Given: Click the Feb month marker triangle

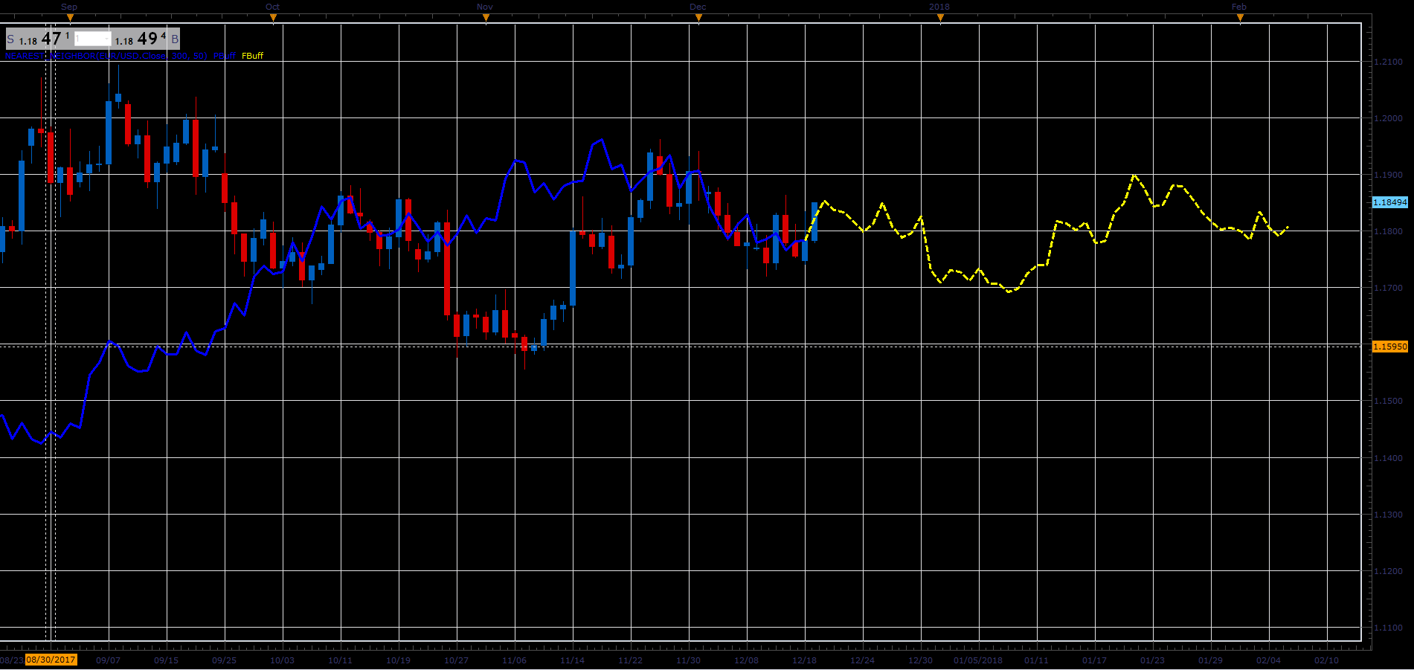Looking at the screenshot, I should [1240, 19].
